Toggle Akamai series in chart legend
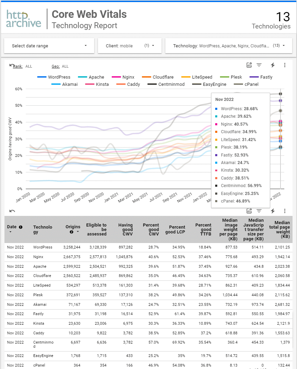The image size is (297, 369). [x=65, y=84]
